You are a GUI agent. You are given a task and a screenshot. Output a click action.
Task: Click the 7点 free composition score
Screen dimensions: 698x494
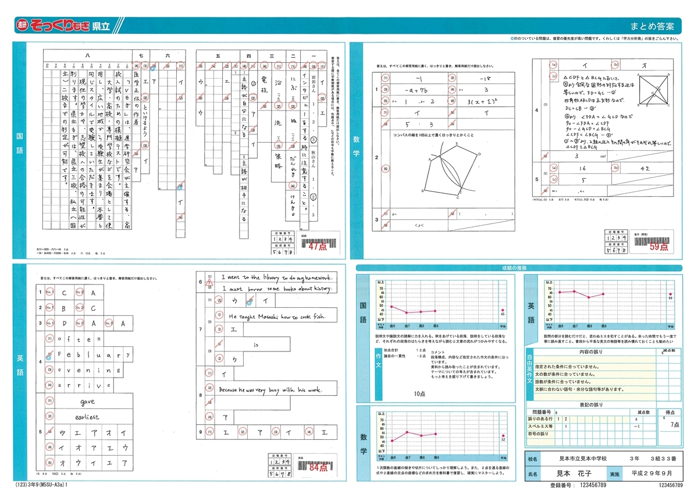[x=675, y=425]
